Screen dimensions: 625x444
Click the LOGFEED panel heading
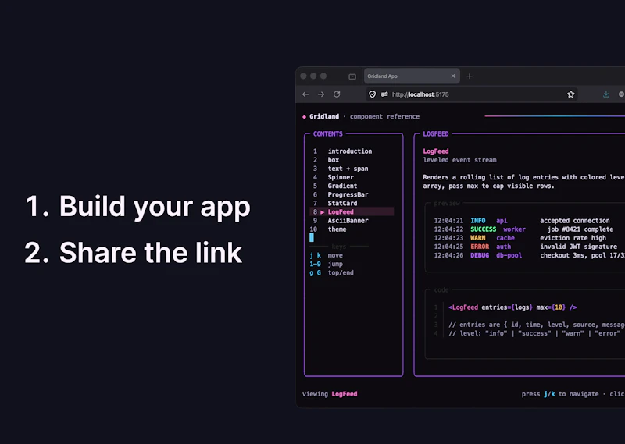(436, 133)
